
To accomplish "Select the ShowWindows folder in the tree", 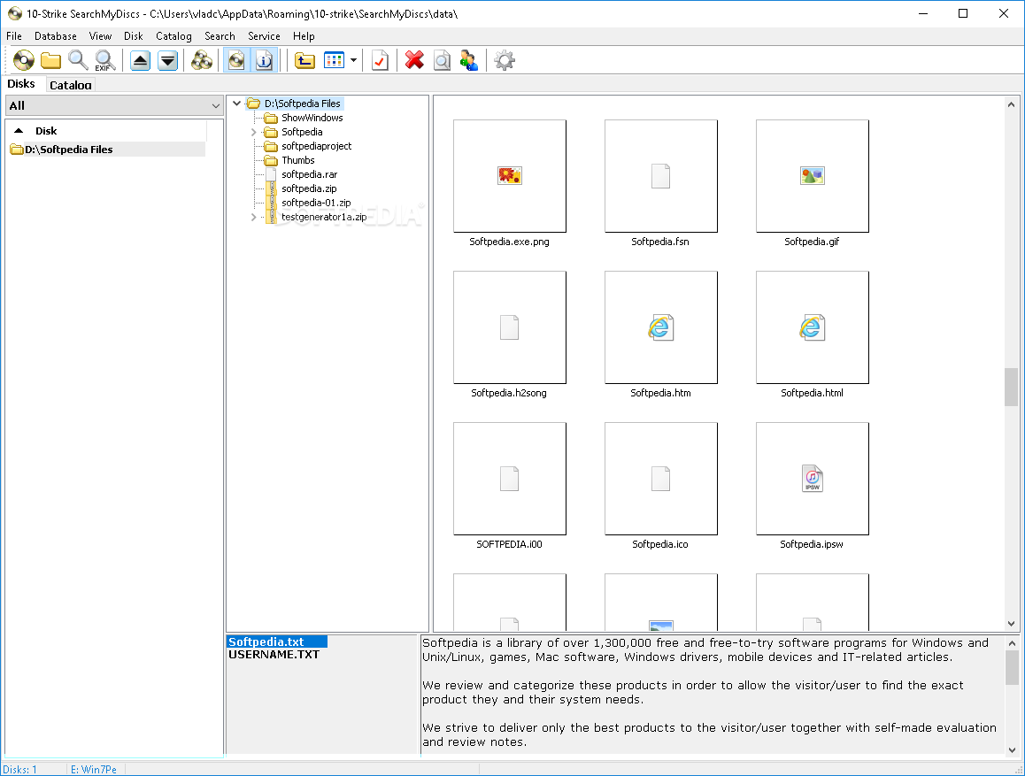I will point(312,118).
